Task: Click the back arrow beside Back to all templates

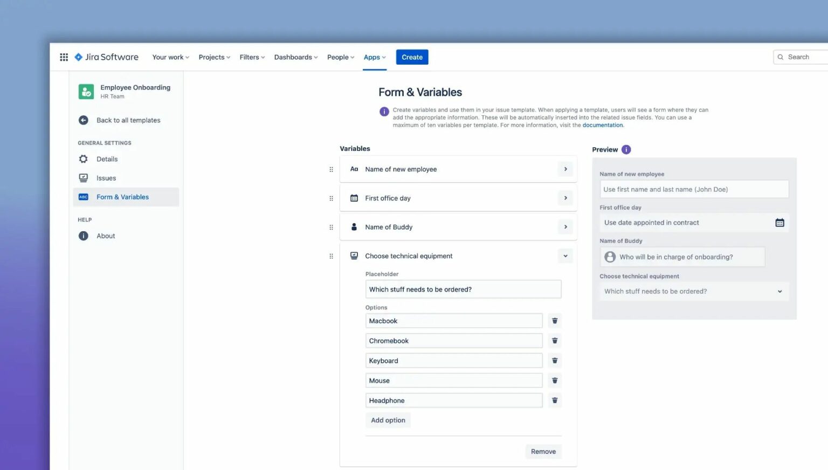Action: (x=83, y=120)
